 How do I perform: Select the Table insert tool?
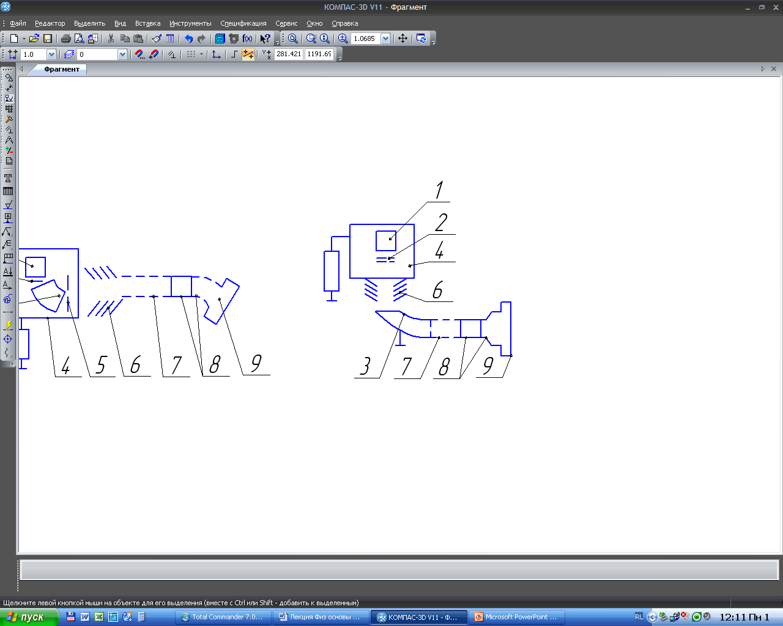pyautogui.click(x=8, y=191)
